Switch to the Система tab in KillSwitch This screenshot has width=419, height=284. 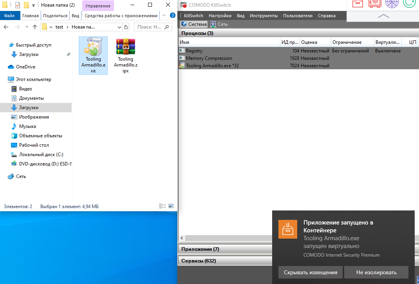(x=194, y=24)
